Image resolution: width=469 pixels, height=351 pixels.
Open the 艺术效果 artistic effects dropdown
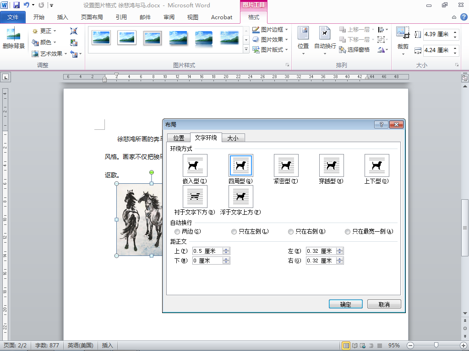[x=49, y=54]
